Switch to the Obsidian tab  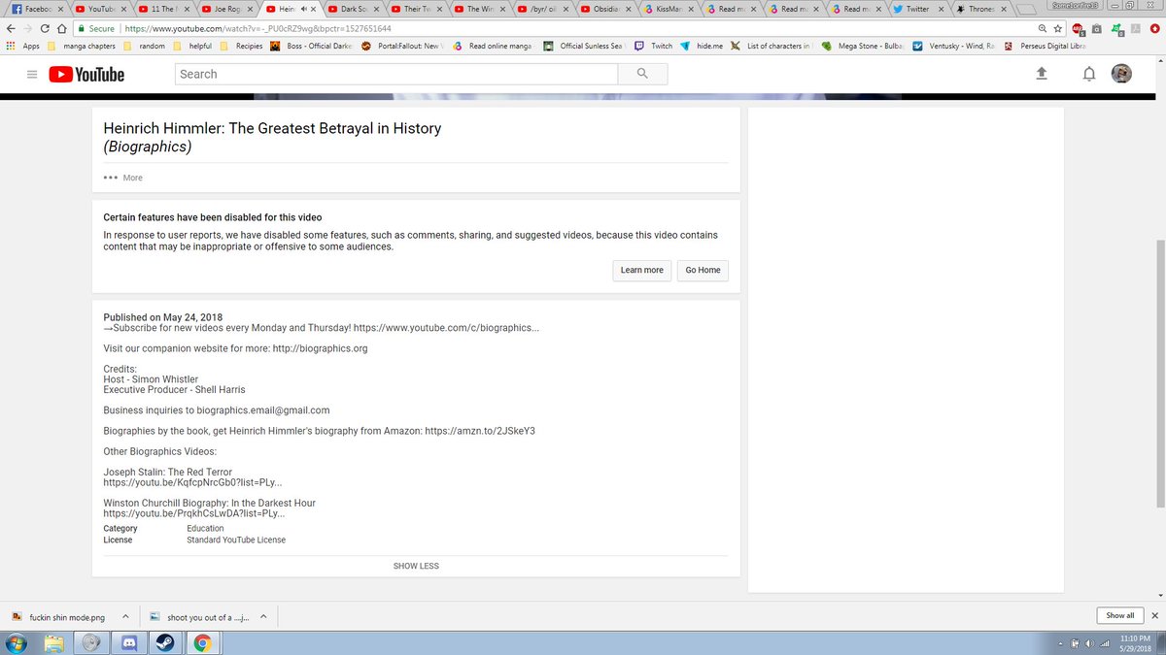click(604, 9)
